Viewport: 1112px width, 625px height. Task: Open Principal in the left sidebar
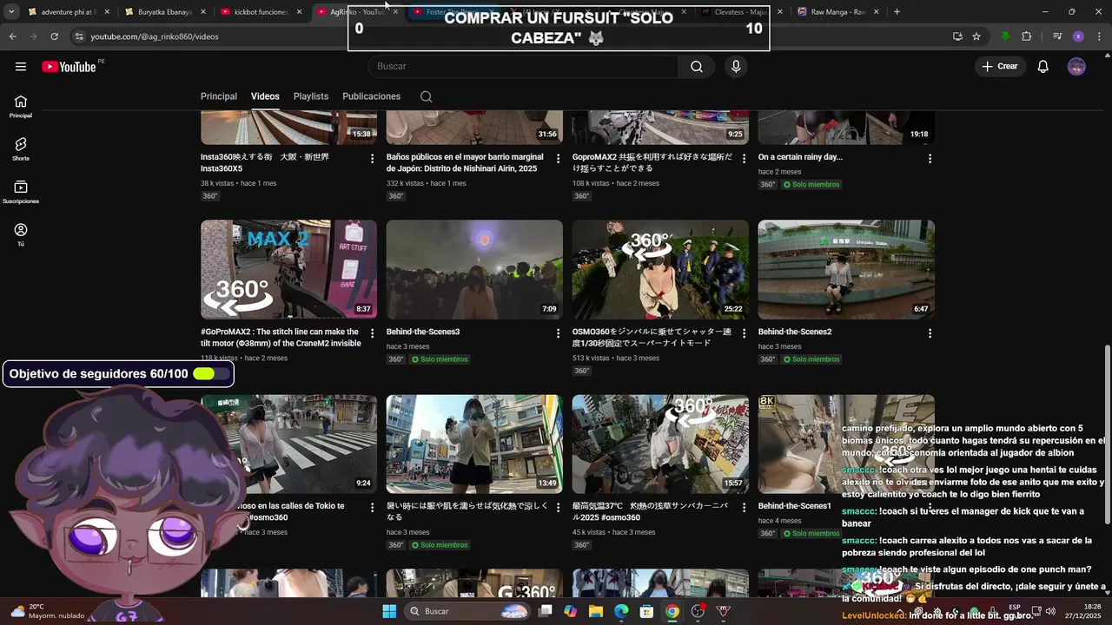(21, 107)
